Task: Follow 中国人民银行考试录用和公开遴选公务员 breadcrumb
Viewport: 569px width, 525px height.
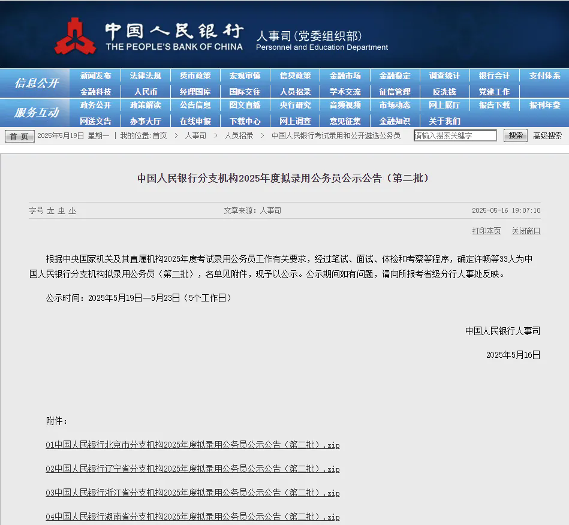Action: 336,135
